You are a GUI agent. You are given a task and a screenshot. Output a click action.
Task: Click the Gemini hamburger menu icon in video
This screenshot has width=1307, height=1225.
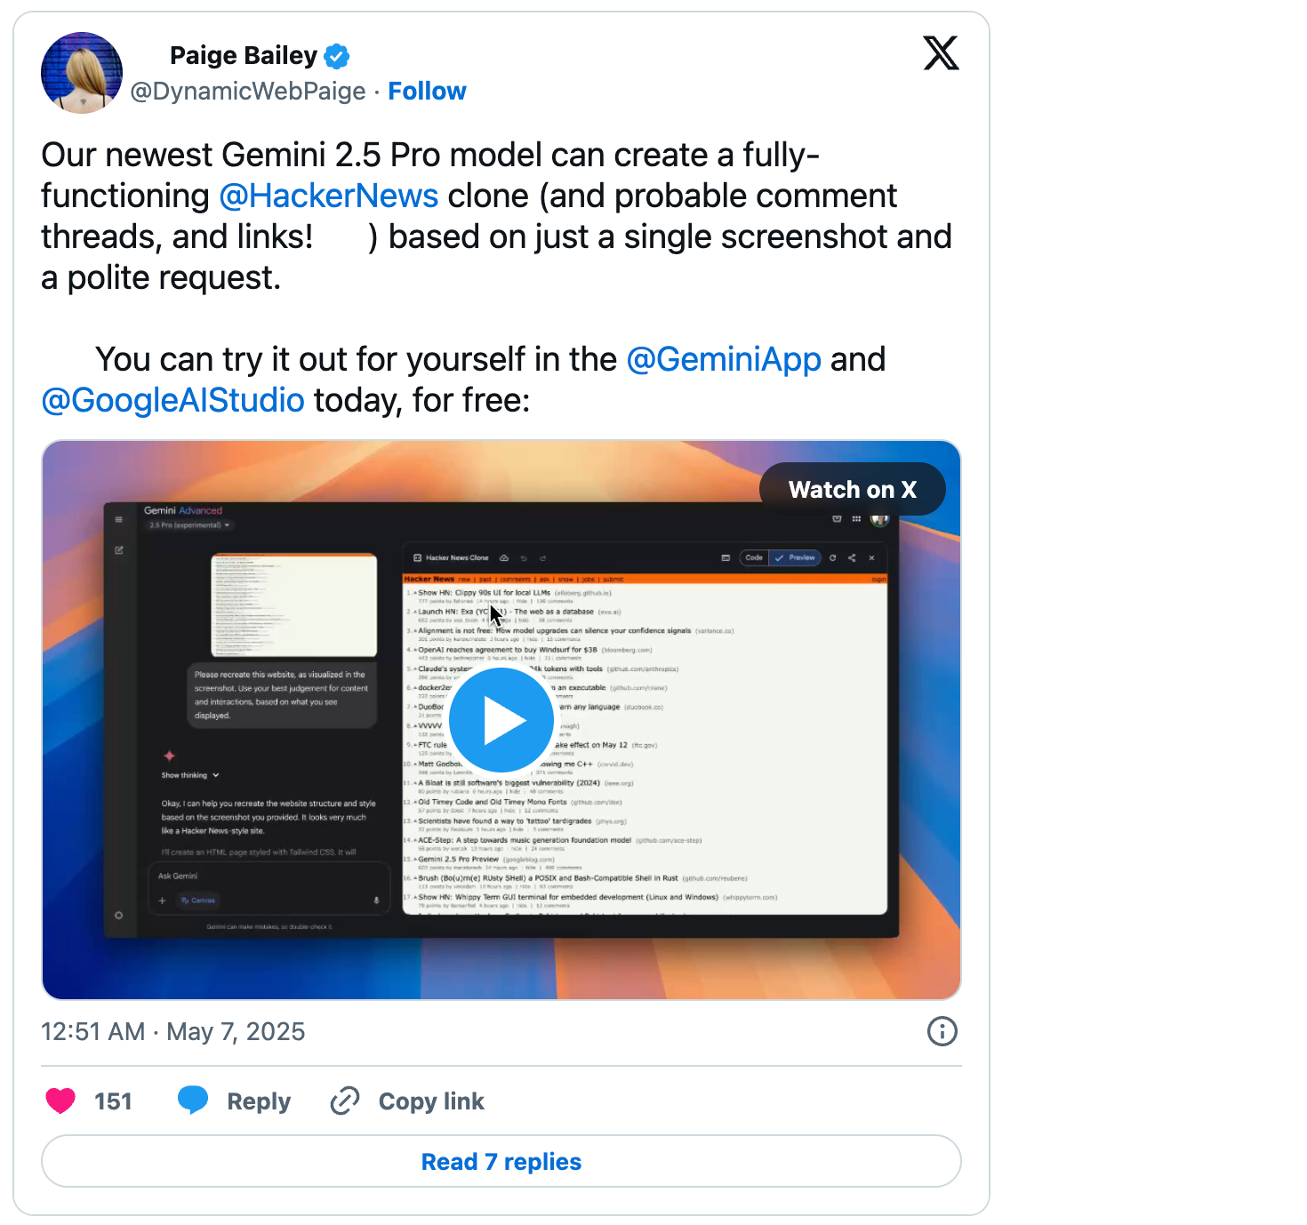pyautogui.click(x=119, y=520)
